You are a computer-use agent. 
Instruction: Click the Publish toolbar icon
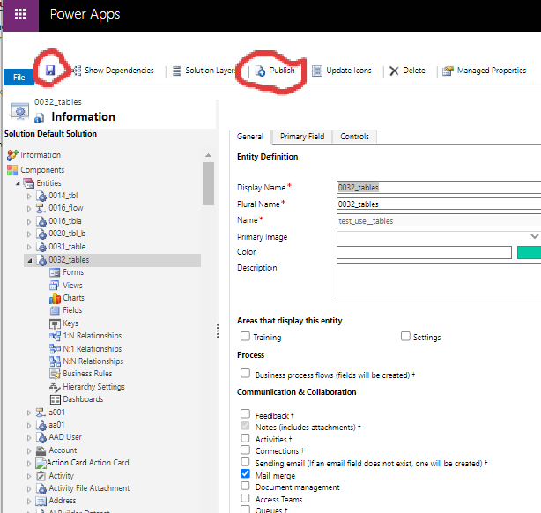pyautogui.click(x=260, y=71)
